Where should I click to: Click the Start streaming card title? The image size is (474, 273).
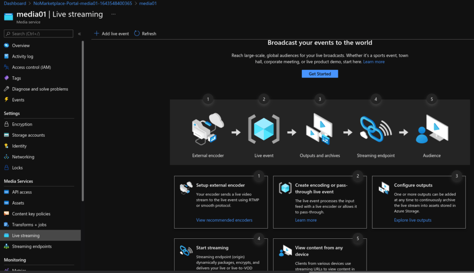coord(212,248)
